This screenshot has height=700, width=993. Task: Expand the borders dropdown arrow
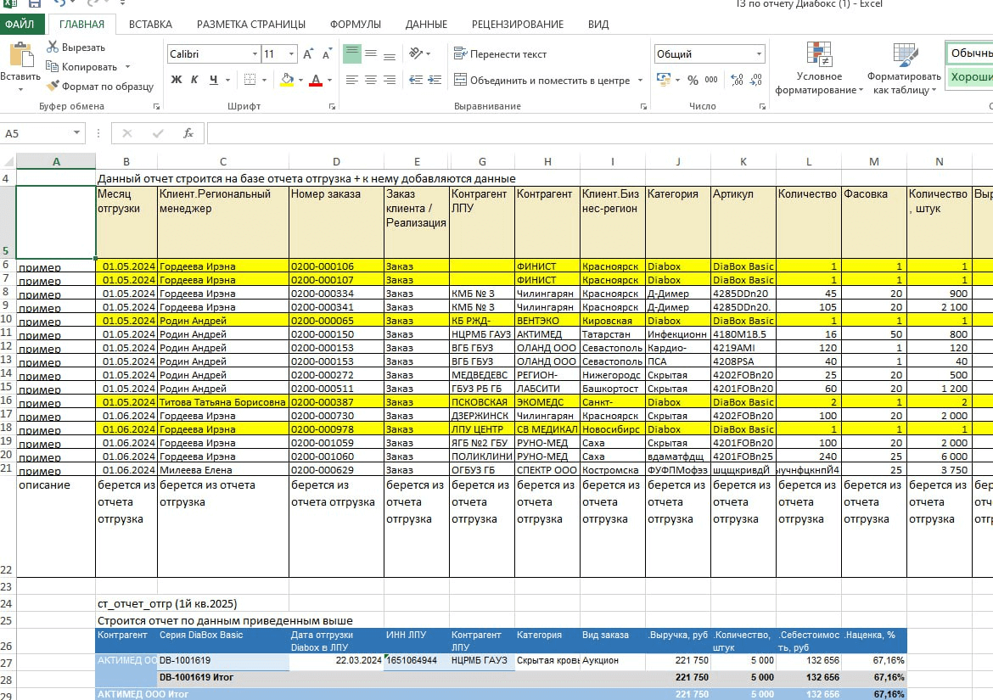coord(264,80)
